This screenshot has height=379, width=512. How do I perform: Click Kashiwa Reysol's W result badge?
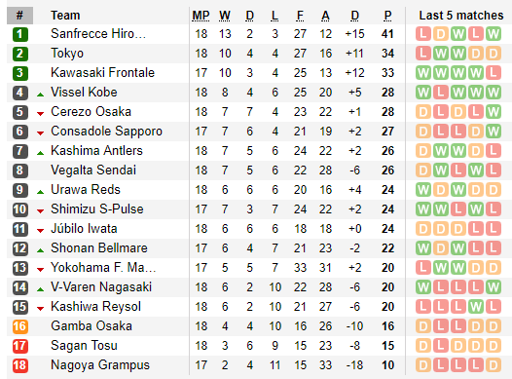tap(476, 307)
